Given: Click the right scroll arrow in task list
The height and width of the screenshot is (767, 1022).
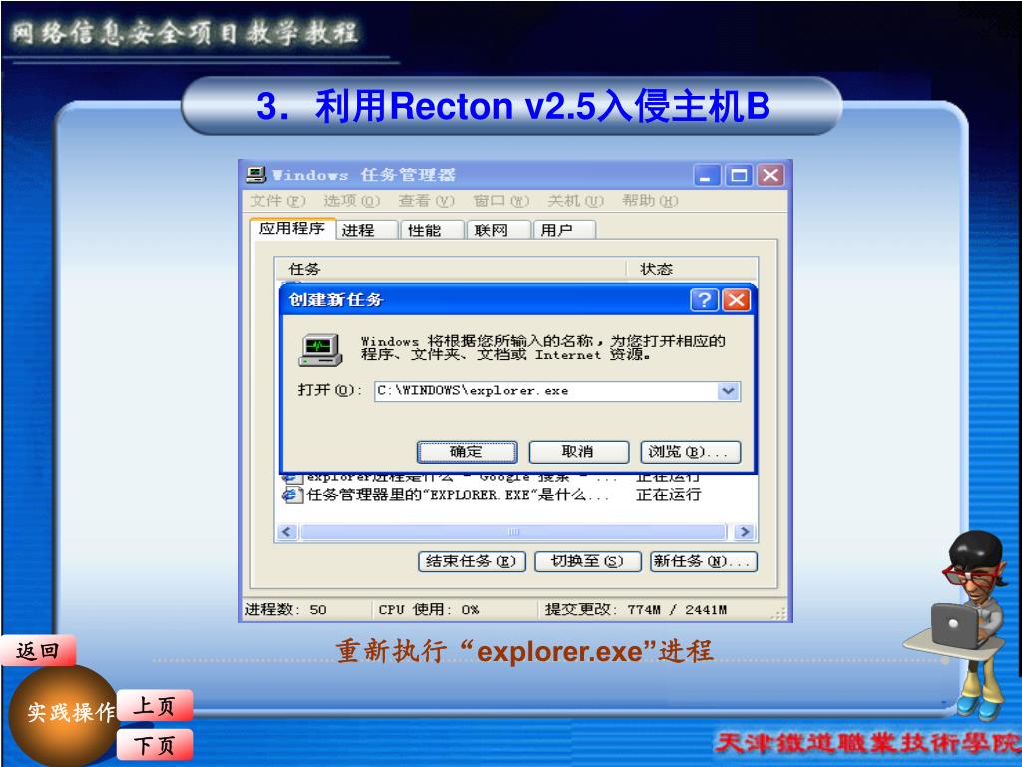Looking at the screenshot, I should click(744, 532).
